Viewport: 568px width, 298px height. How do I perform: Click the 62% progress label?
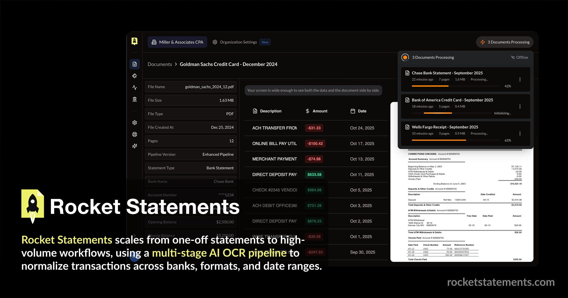508,140
